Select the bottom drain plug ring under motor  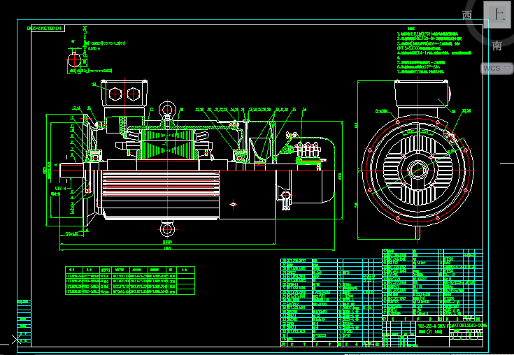pos(166,229)
